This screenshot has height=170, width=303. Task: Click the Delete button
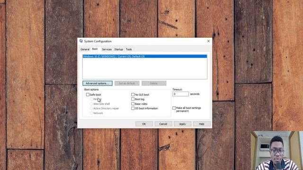pos(154,83)
